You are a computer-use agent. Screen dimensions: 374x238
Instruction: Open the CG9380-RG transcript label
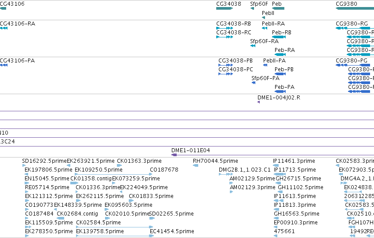coord(352,24)
